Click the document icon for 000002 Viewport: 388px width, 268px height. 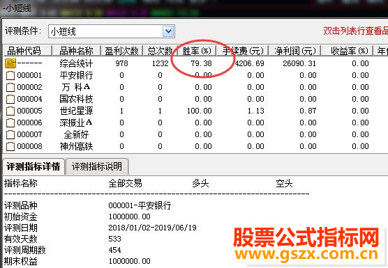[10, 87]
